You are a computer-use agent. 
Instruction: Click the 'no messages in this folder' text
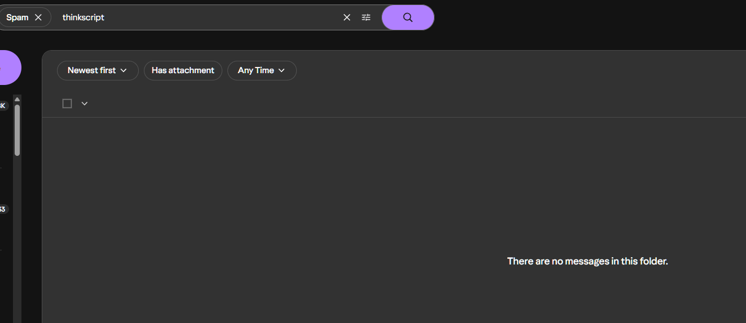pos(587,261)
